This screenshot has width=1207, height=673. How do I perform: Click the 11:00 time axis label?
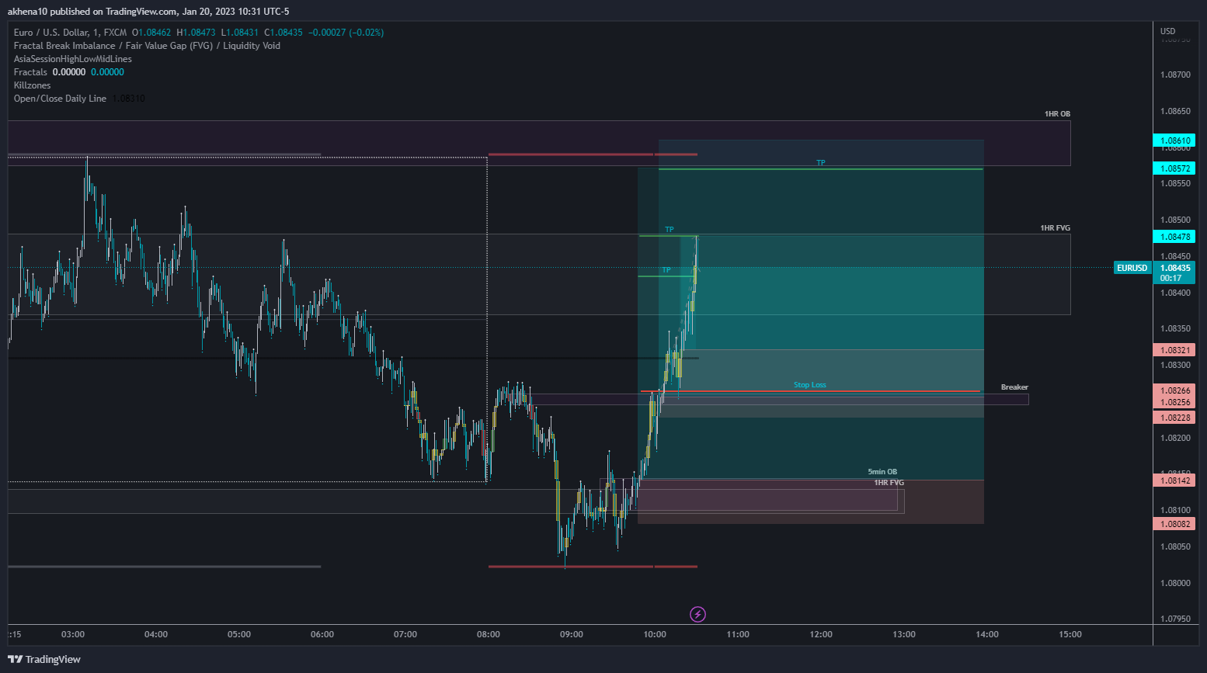click(x=738, y=634)
